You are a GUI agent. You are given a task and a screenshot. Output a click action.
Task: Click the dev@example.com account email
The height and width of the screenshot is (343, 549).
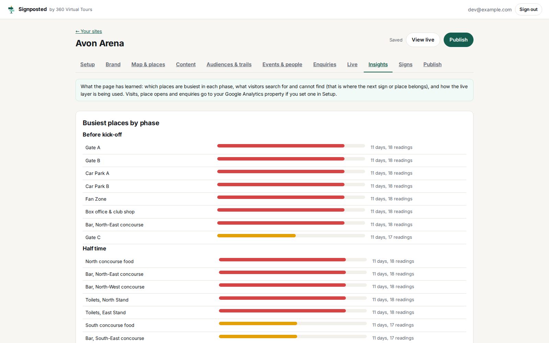[490, 10]
